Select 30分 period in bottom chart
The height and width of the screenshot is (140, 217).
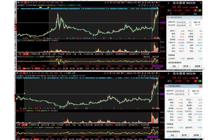[51, 73]
